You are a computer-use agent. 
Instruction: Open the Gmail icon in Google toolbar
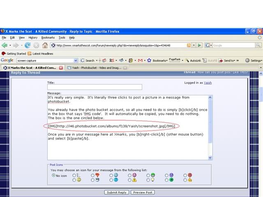click(x=140, y=60)
